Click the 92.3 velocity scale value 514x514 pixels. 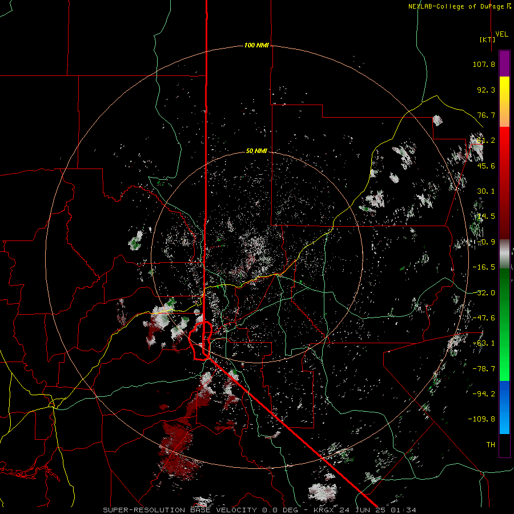click(x=486, y=90)
